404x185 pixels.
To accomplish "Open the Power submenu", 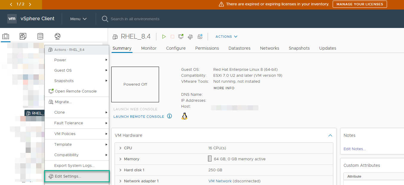I will [x=77, y=60].
